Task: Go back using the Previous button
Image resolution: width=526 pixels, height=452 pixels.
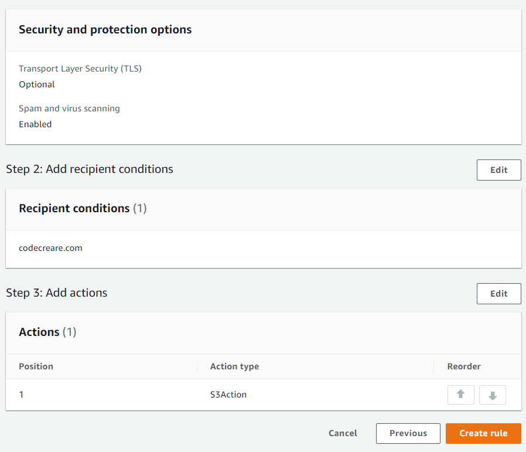Action: (x=408, y=433)
